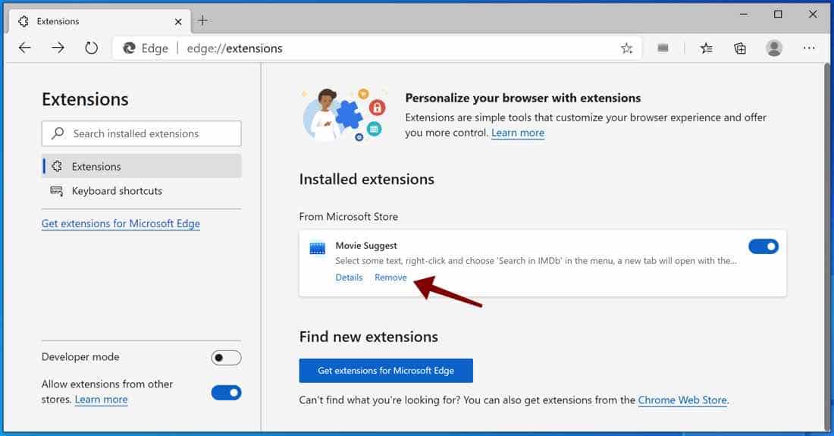
Task: Open Get extensions for Microsoft Edge sidebar link
Action: (121, 224)
